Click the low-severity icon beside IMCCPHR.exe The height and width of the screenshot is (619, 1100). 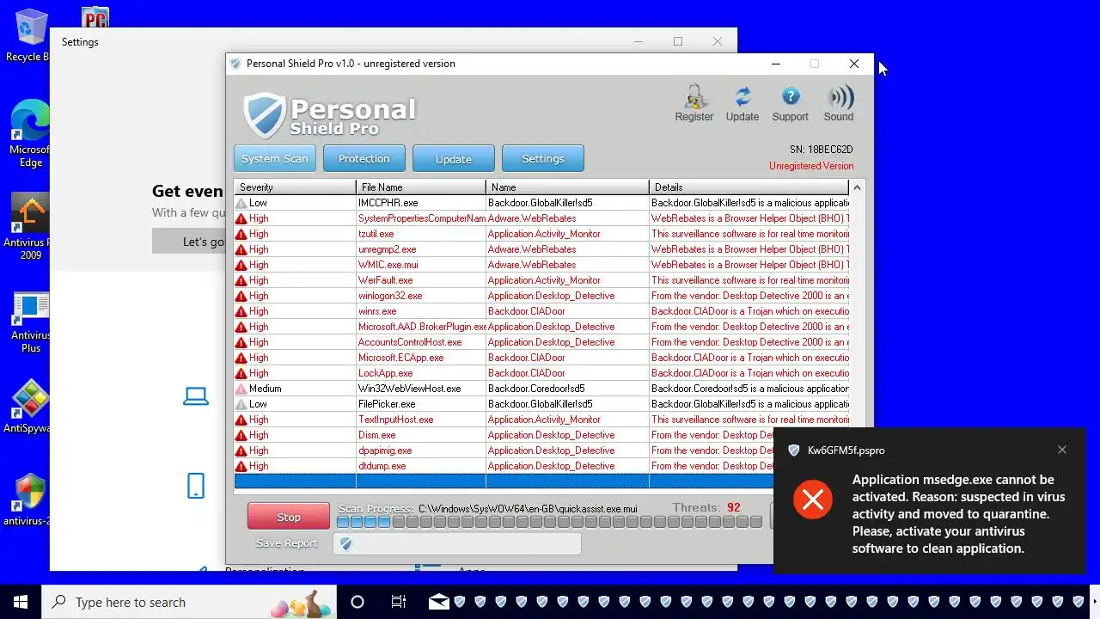pos(241,203)
